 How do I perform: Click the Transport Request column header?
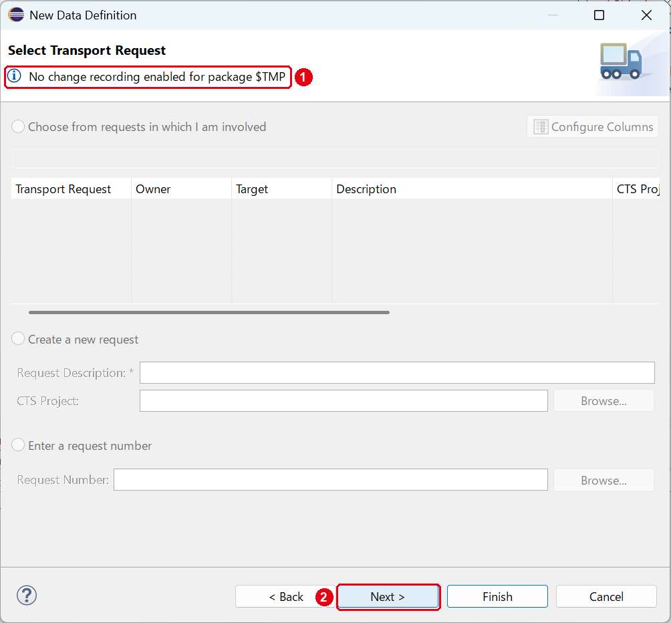(71, 189)
